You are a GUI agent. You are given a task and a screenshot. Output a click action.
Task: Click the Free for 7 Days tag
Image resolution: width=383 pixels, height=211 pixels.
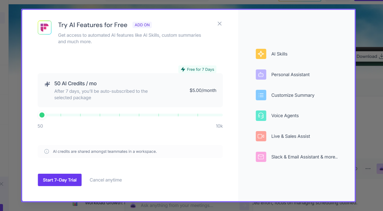[198, 69]
